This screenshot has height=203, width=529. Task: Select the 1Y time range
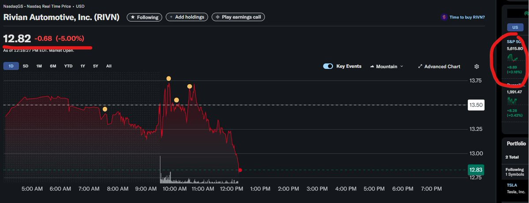83,66
